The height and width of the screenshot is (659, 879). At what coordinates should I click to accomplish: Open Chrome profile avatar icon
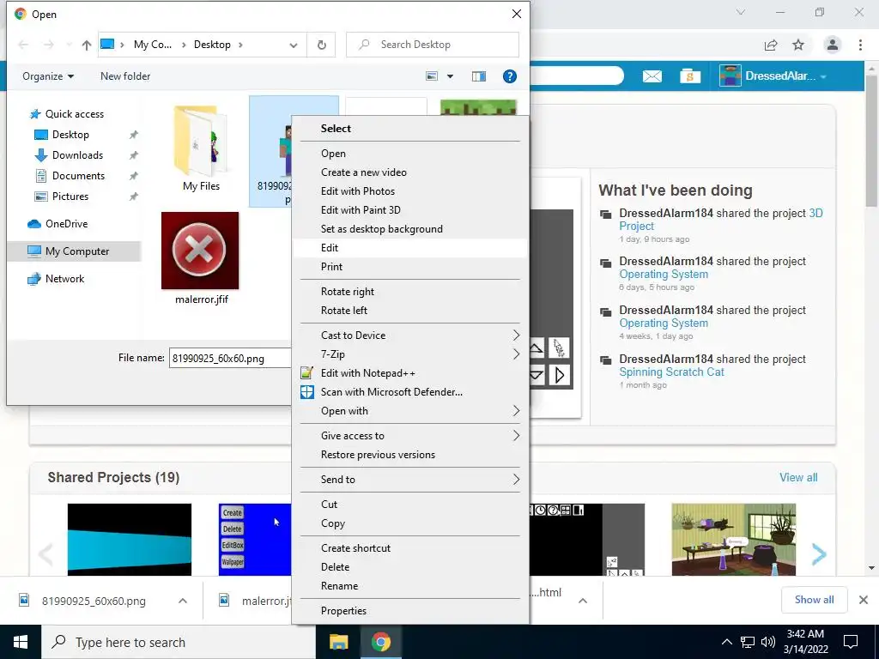tap(833, 45)
